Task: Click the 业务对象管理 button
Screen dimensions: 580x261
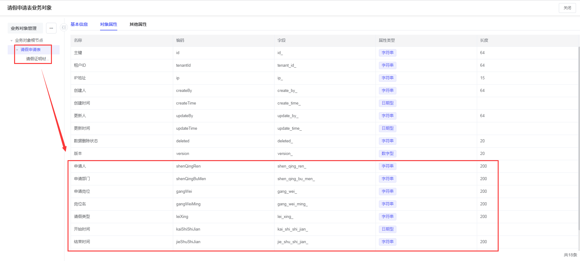Action: coord(24,28)
